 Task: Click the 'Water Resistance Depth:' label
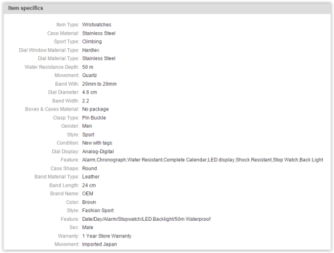click(52, 67)
